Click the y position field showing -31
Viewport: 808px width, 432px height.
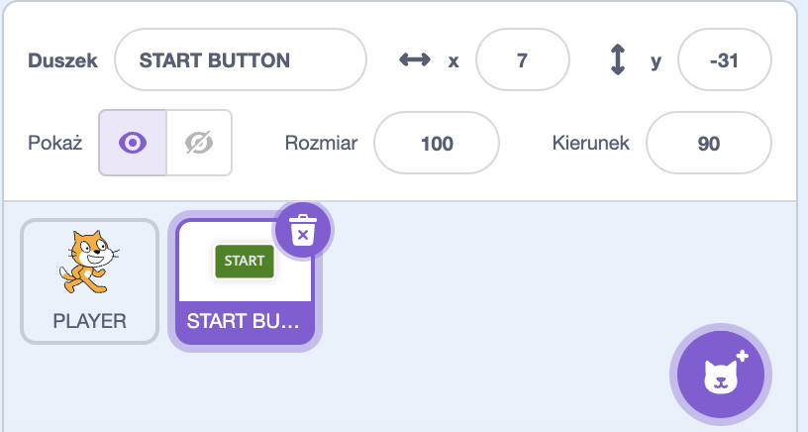[725, 59]
